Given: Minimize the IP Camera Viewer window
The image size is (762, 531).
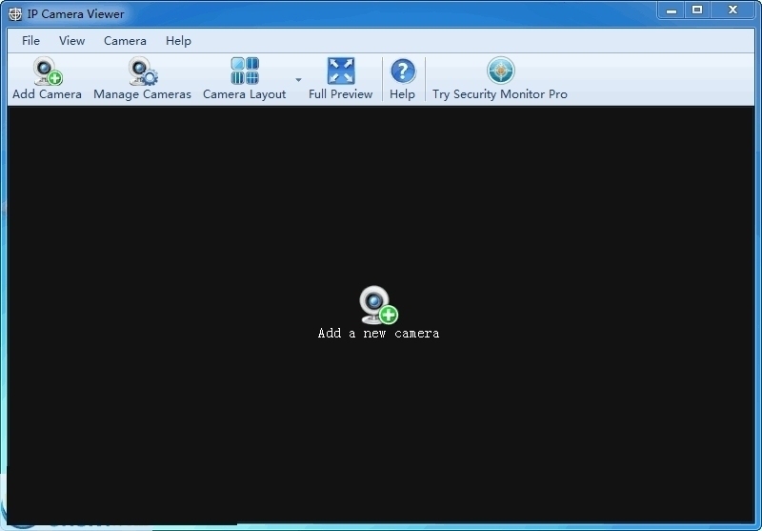Looking at the screenshot, I should tap(672, 10).
